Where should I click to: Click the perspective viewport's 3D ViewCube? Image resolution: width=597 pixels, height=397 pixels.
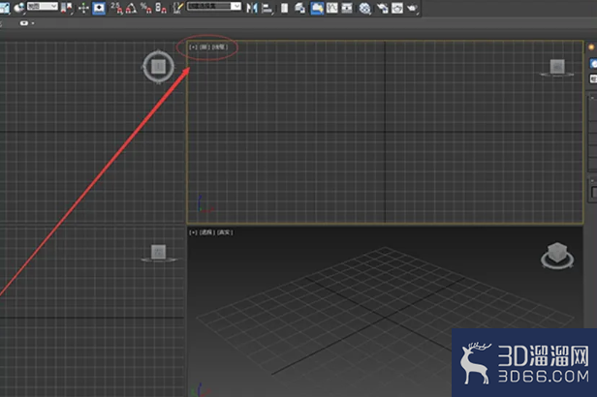point(557,254)
